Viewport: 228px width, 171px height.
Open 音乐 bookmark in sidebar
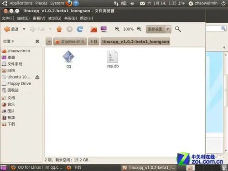(8, 104)
